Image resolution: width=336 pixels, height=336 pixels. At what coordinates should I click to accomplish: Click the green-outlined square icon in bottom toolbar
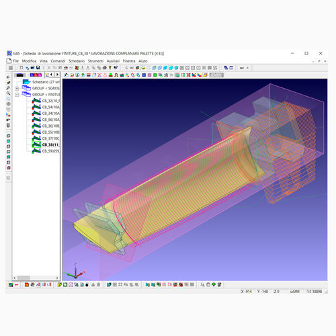65,285
